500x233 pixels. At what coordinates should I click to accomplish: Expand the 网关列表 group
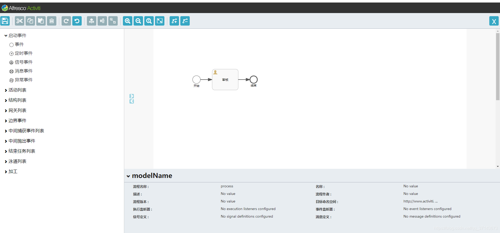tap(15, 111)
